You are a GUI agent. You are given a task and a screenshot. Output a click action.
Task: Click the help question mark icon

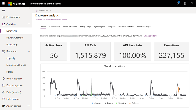[192, 3]
